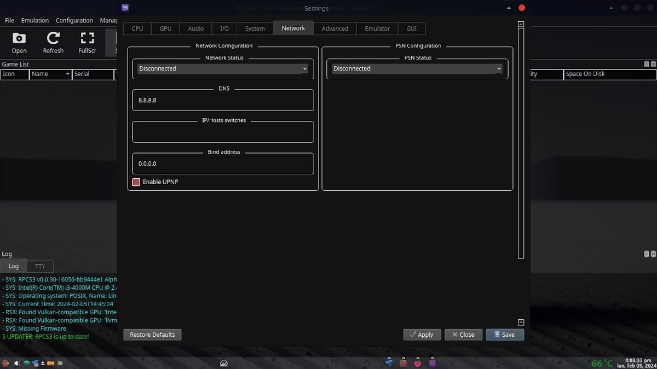
Task: Open the File menu
Action: click(9, 20)
